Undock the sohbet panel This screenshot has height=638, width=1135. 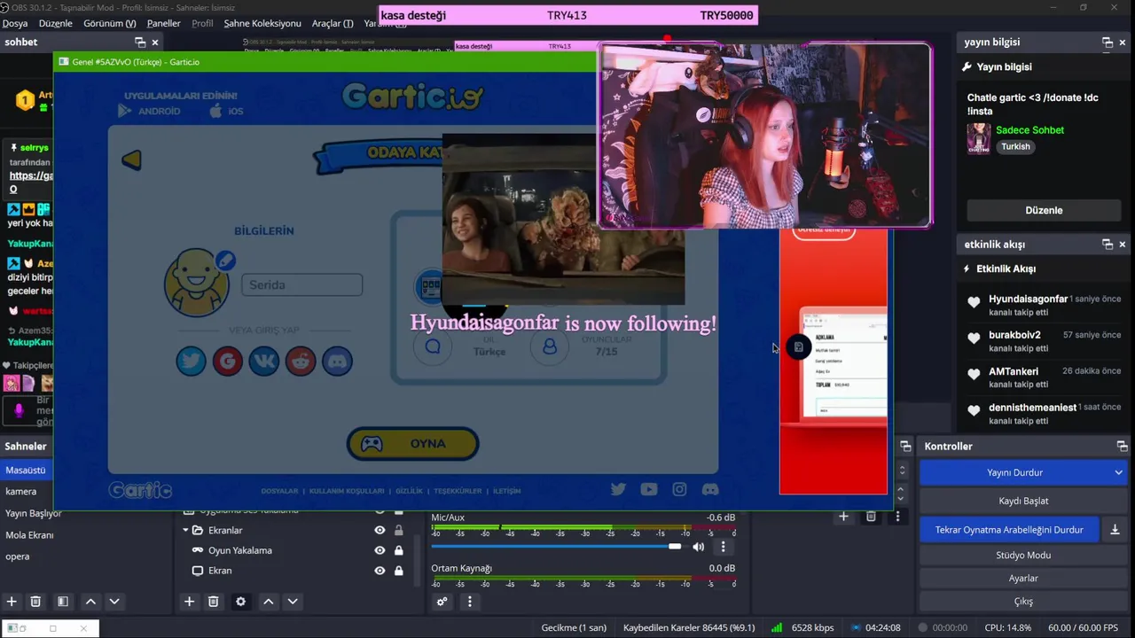[x=140, y=43]
